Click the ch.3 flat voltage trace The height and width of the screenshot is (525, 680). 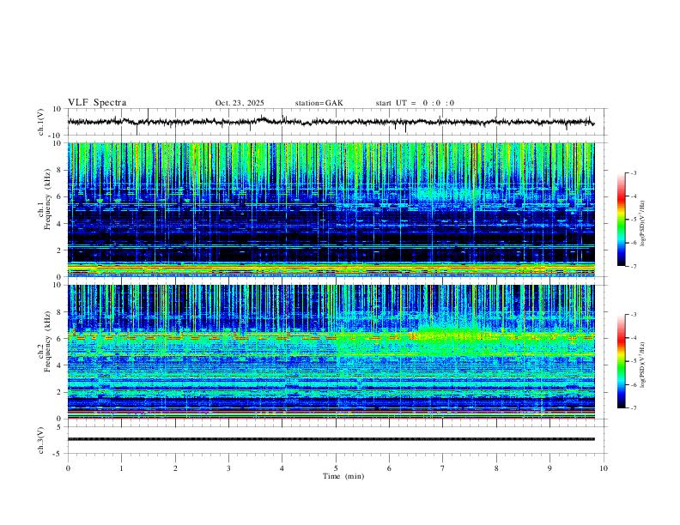pyautogui.click(x=331, y=439)
